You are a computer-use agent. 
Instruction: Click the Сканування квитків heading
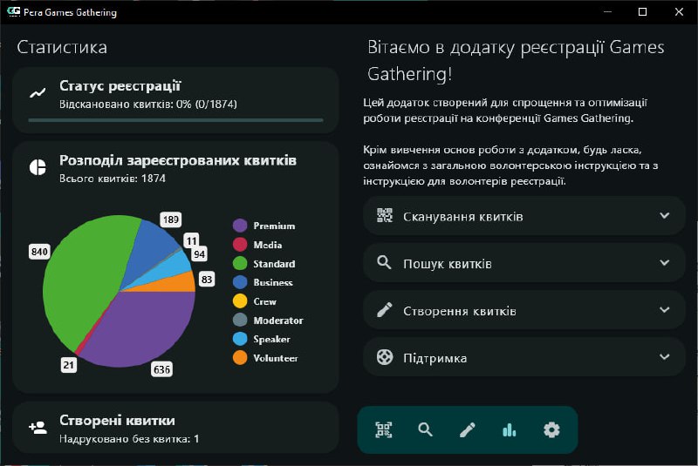(x=463, y=217)
